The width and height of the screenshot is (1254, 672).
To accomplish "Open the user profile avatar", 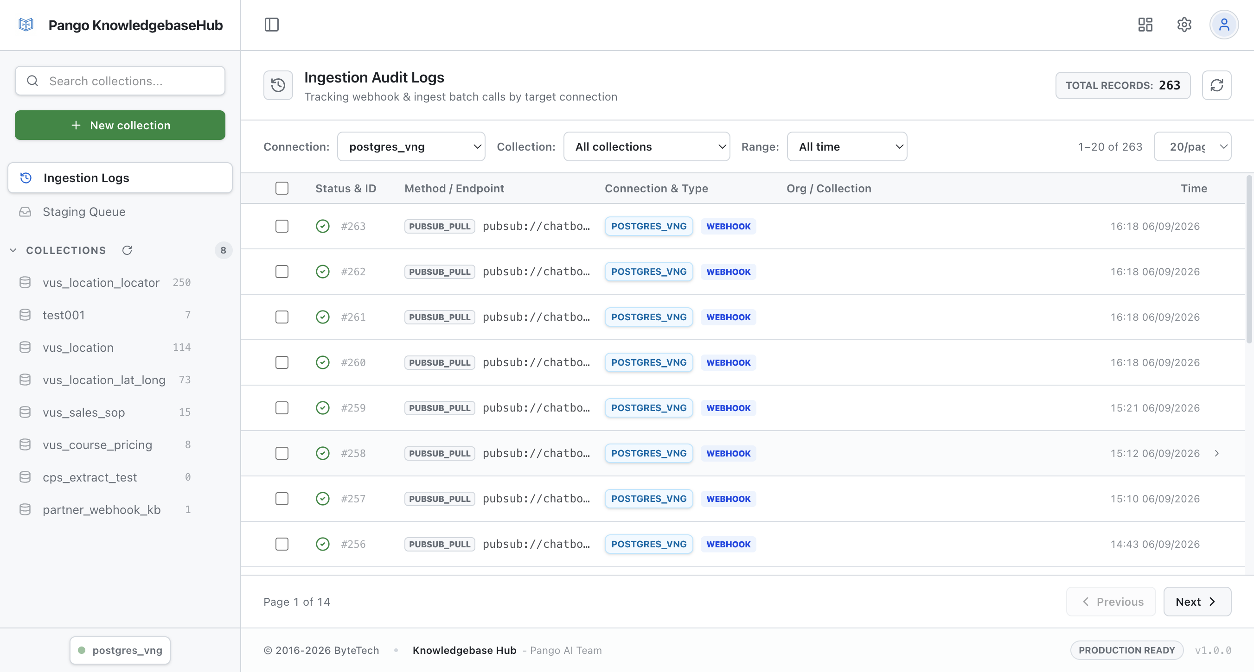I will pyautogui.click(x=1224, y=24).
